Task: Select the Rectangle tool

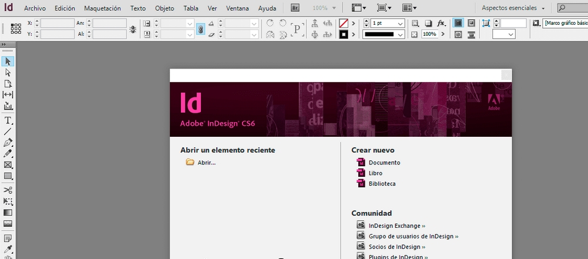Action: [x=8, y=176]
